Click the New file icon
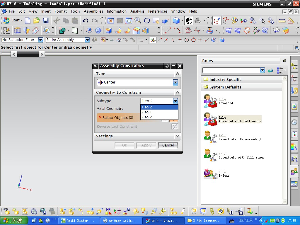 pos(28,21)
